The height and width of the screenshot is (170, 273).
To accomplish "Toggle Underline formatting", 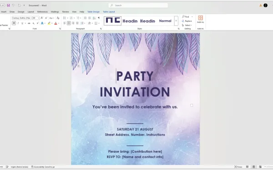I will (x=22, y=23).
